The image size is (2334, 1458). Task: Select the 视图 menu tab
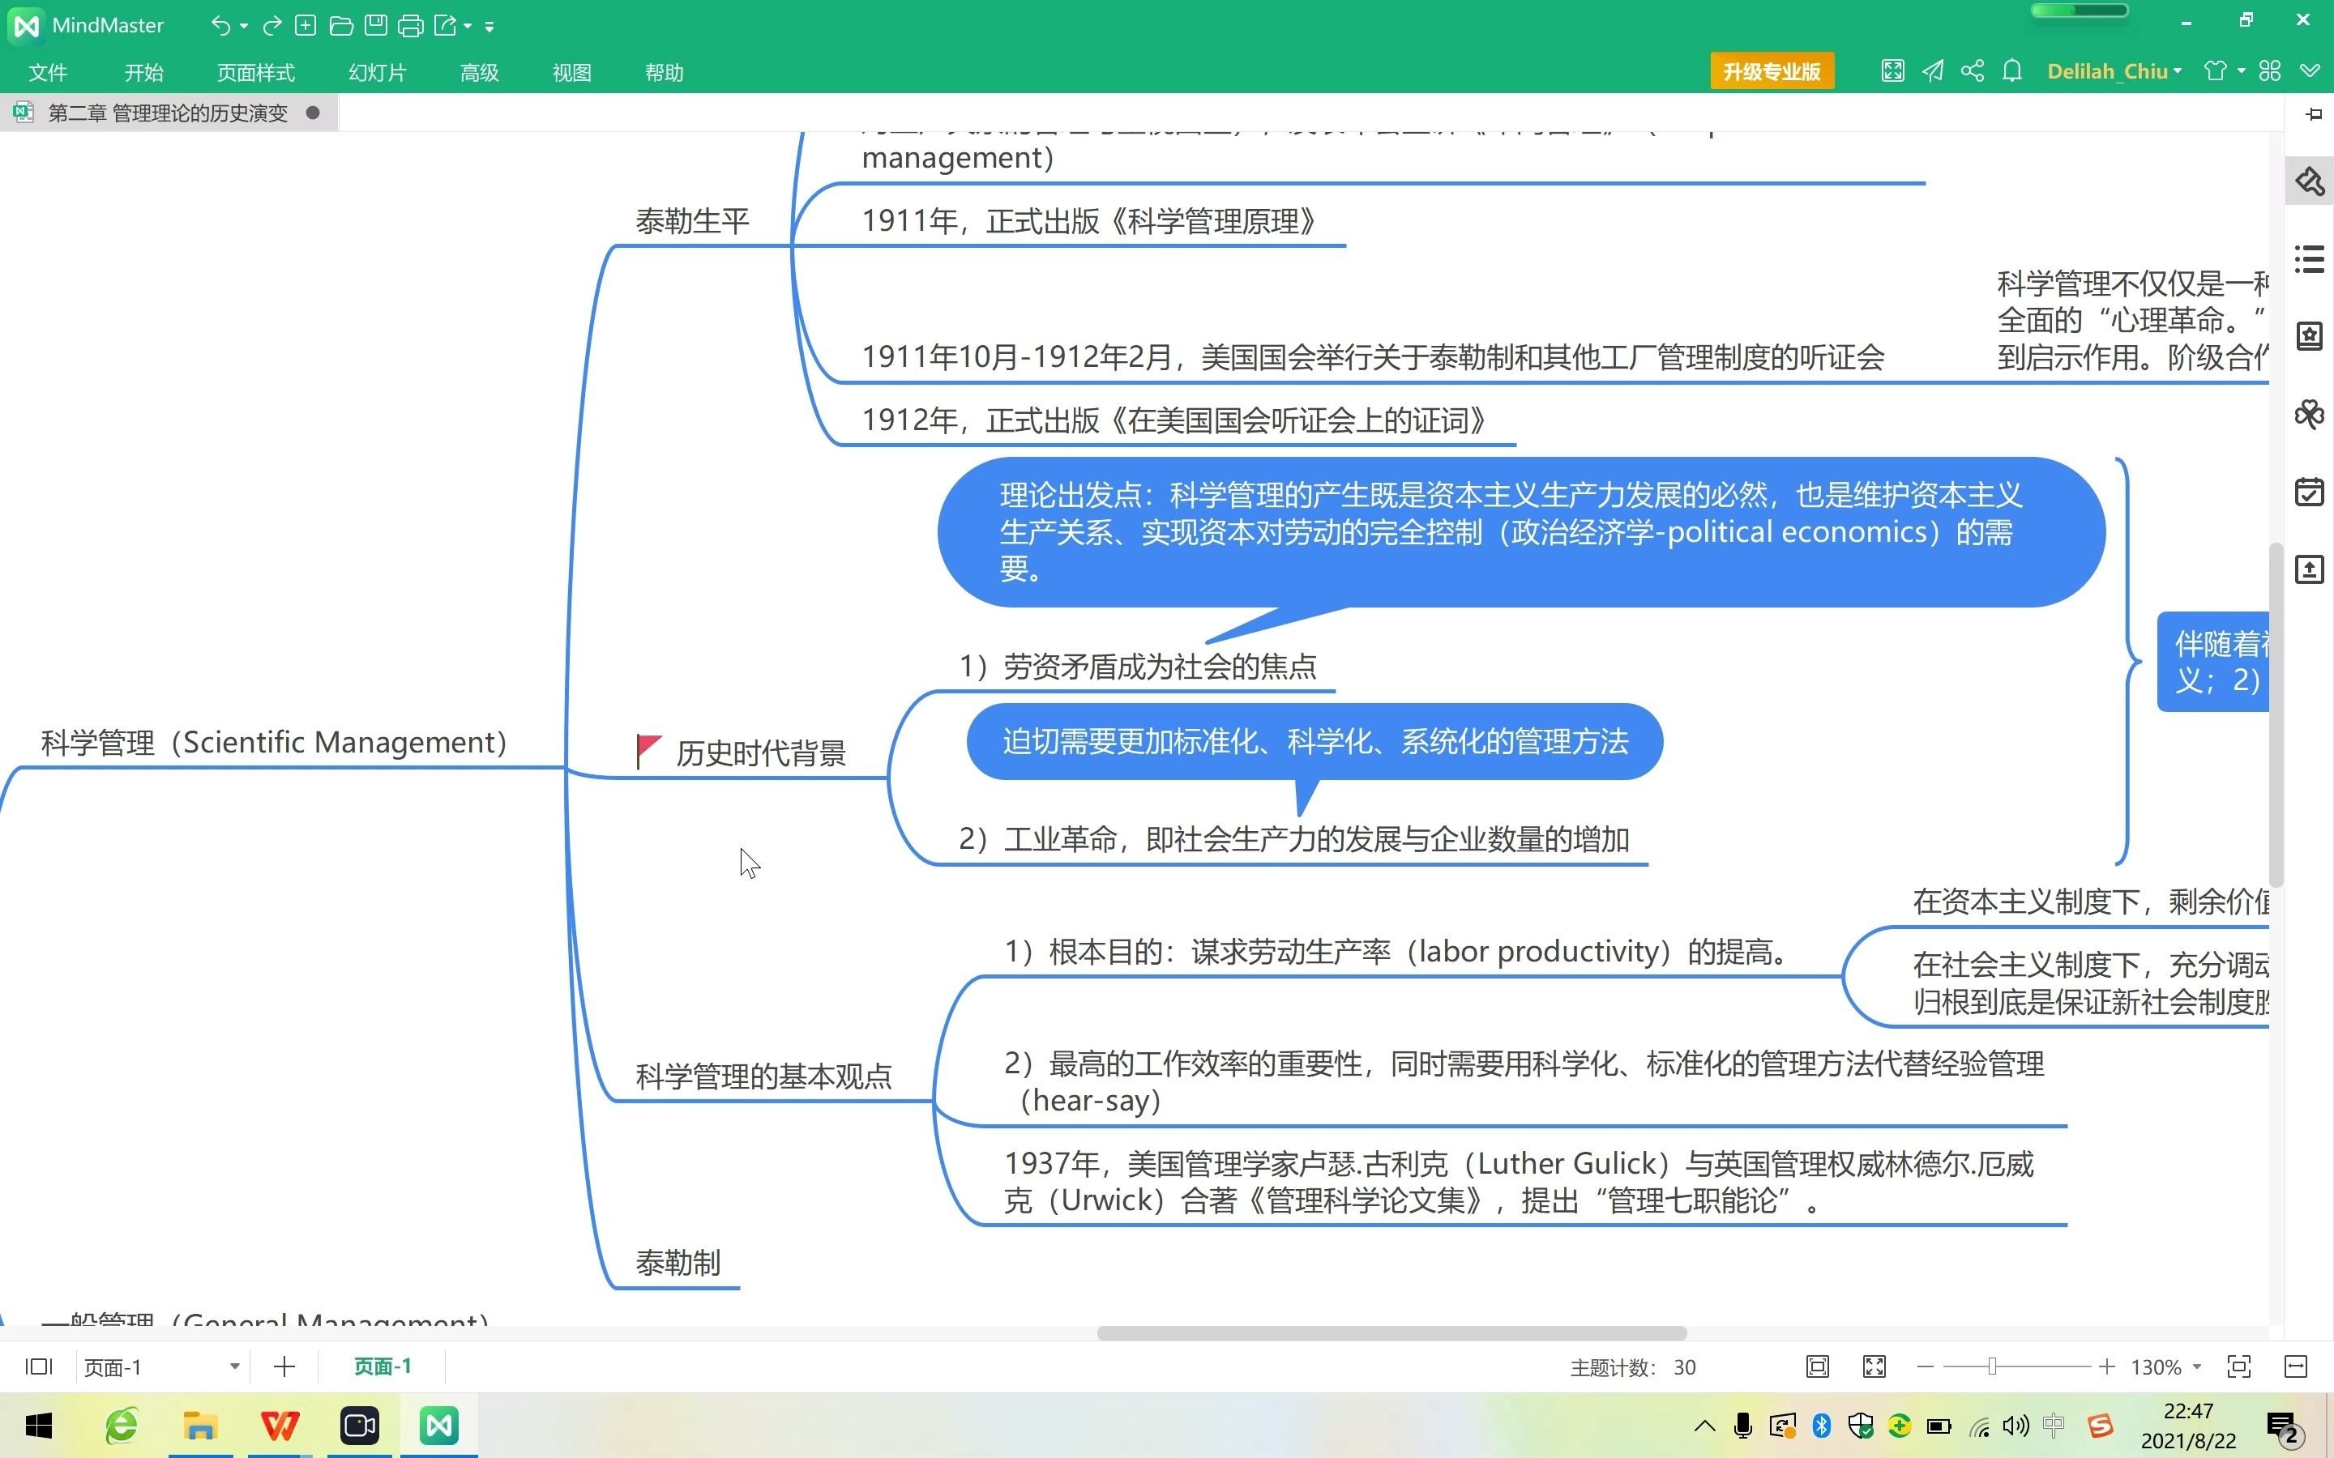[572, 72]
